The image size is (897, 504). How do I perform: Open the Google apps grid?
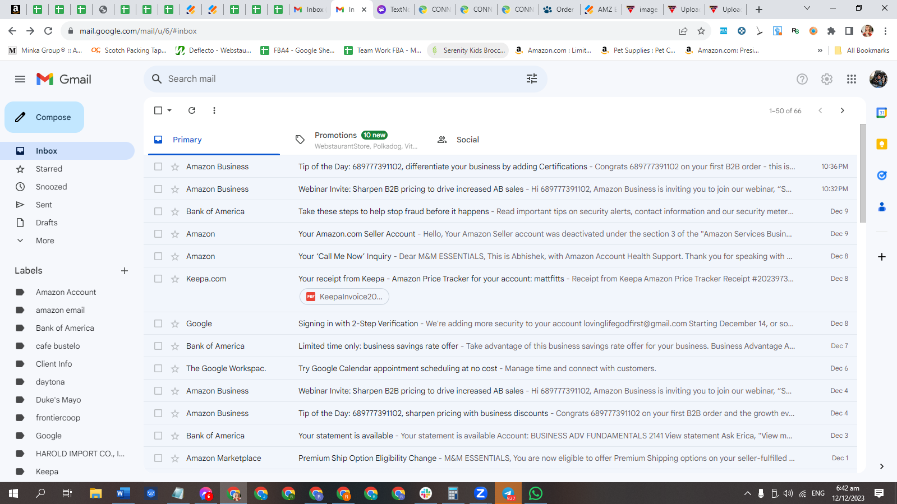pyautogui.click(x=852, y=79)
